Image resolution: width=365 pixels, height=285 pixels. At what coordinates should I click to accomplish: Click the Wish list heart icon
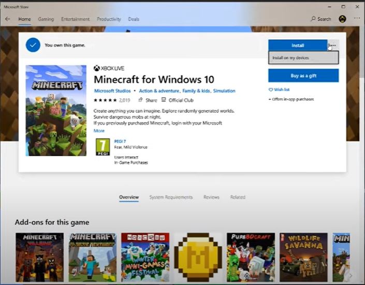pos(270,89)
